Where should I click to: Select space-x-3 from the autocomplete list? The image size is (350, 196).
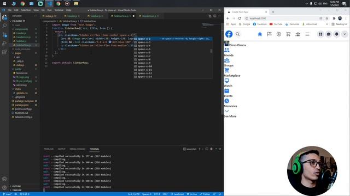click(173, 42)
